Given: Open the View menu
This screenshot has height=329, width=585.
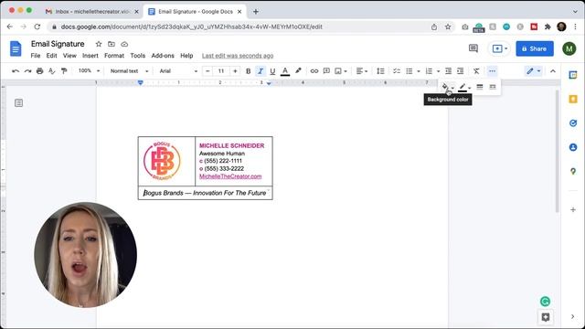Looking at the screenshot, I should click(69, 56).
